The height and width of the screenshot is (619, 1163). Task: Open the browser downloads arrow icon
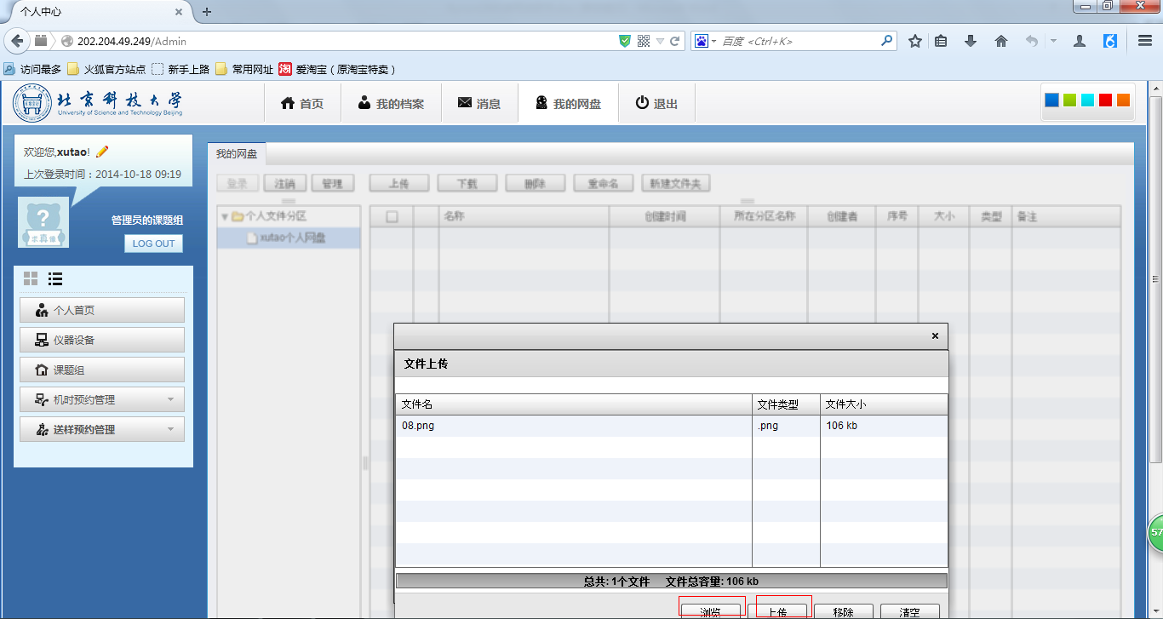(x=971, y=41)
